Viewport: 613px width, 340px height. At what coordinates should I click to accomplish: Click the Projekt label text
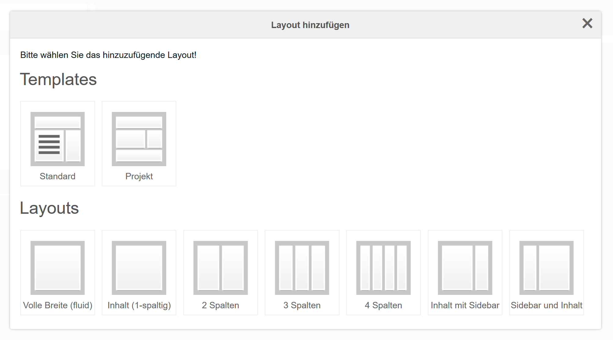[139, 176]
